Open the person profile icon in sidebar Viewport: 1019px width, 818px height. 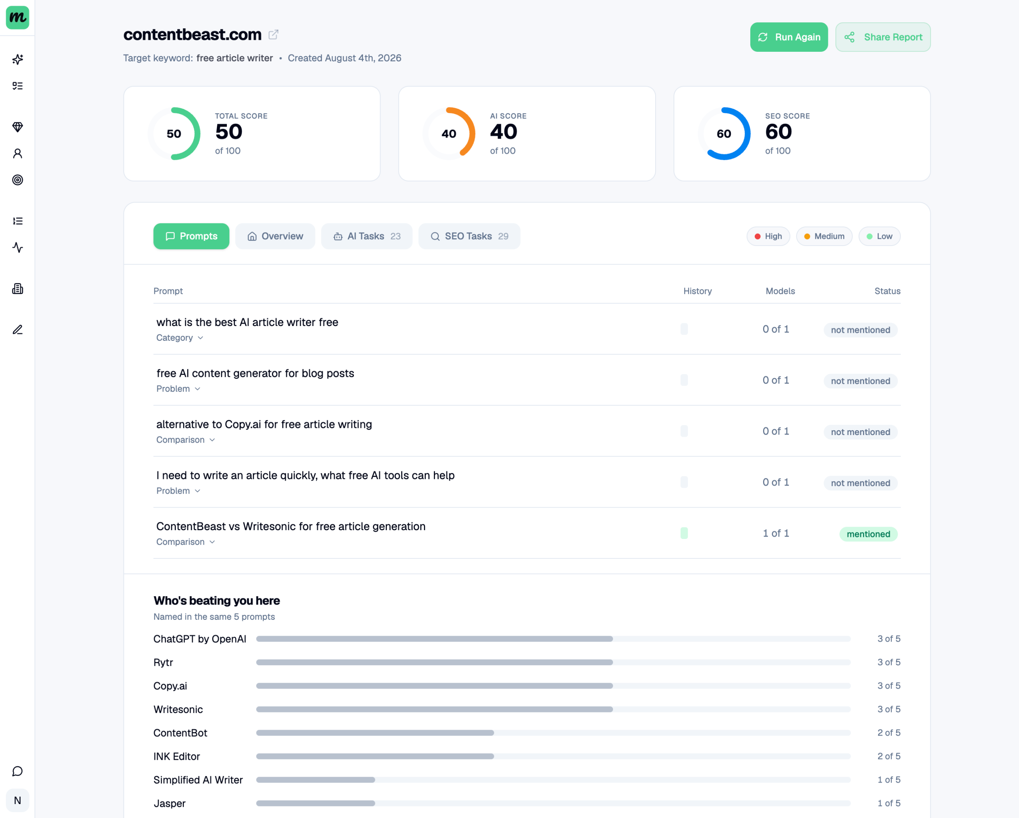pyautogui.click(x=18, y=154)
